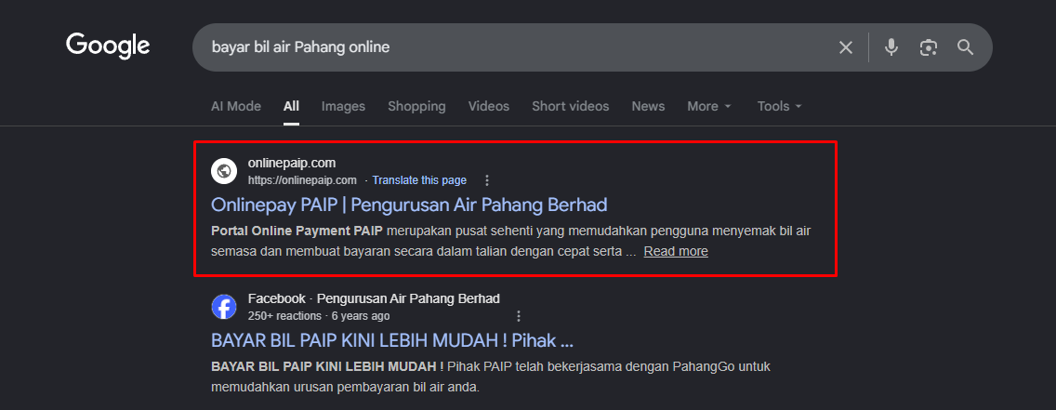
Task: Clear the search query with X icon
Action: pos(845,47)
